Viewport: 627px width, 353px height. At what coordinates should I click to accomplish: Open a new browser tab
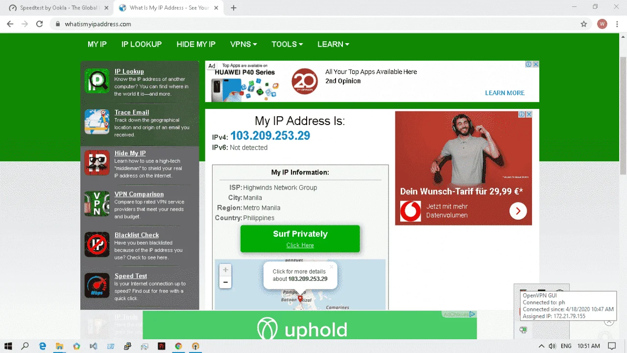pos(234,8)
